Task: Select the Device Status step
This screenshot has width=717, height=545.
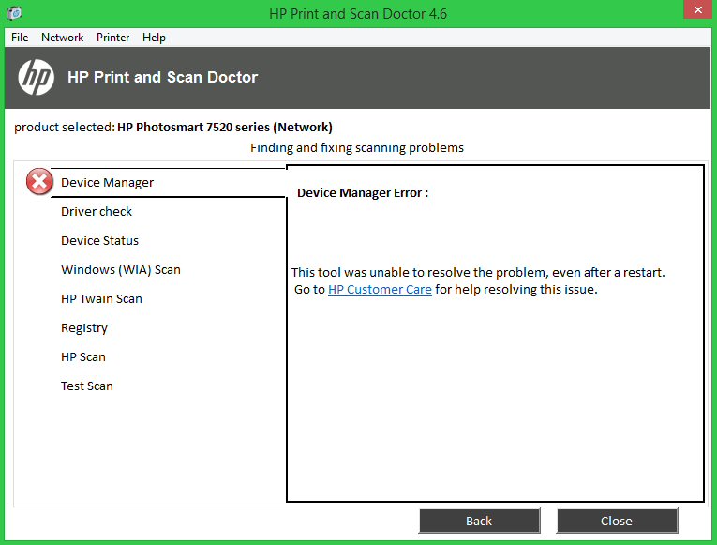Action: coord(99,241)
